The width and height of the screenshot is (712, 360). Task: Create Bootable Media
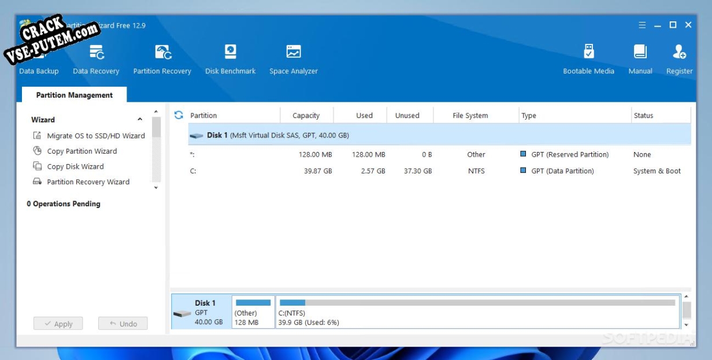point(588,60)
